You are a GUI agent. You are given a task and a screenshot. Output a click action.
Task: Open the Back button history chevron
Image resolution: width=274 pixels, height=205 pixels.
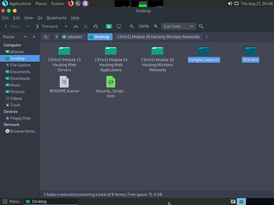(x=28, y=26)
